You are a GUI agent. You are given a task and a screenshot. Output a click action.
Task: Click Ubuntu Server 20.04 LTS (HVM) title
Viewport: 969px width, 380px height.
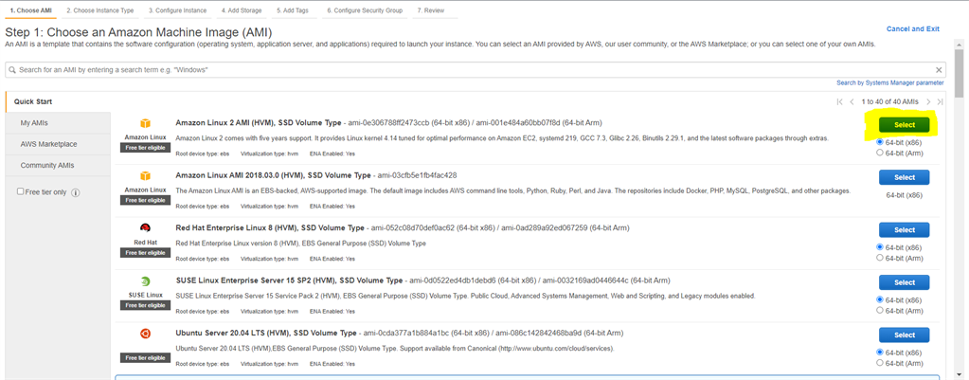point(266,333)
